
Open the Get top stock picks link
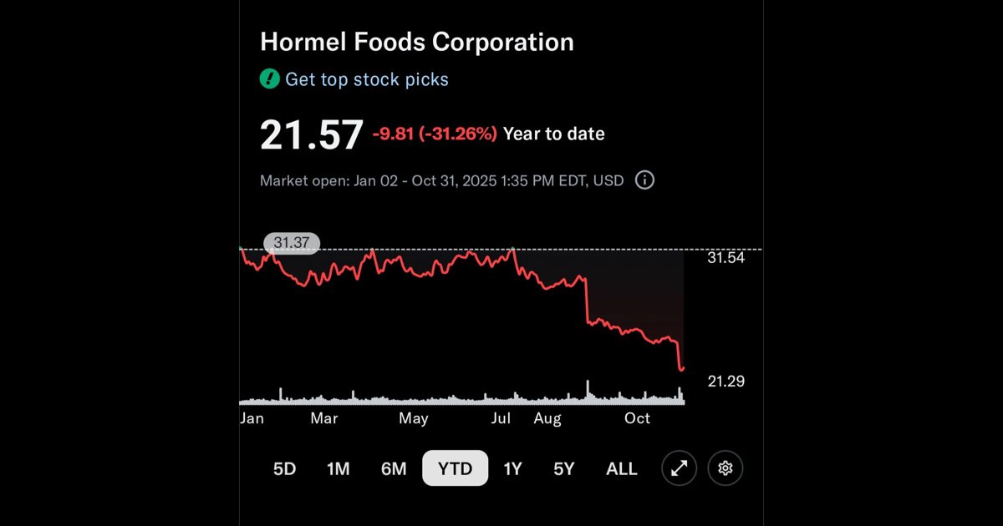pyautogui.click(x=367, y=79)
